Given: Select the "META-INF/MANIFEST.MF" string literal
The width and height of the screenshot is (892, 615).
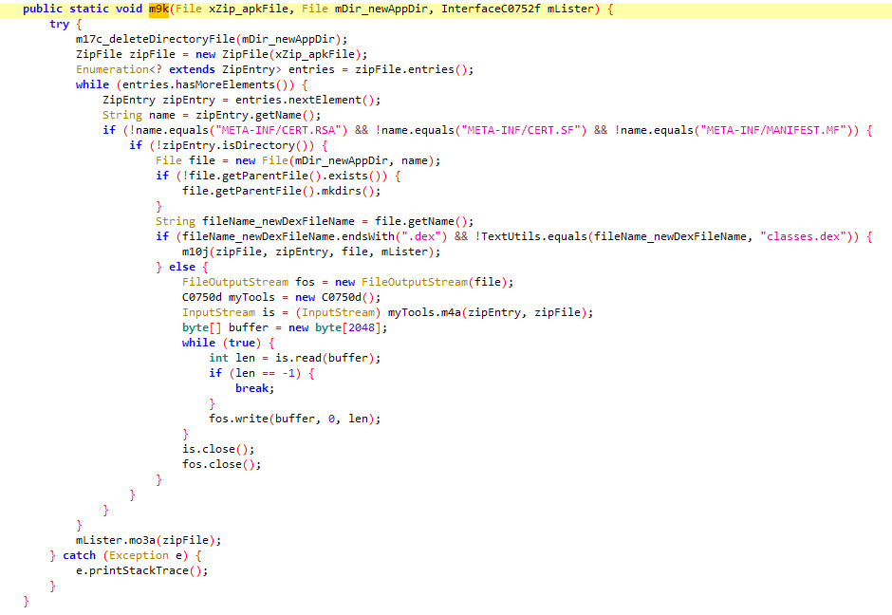Looking at the screenshot, I should pyautogui.click(x=772, y=130).
